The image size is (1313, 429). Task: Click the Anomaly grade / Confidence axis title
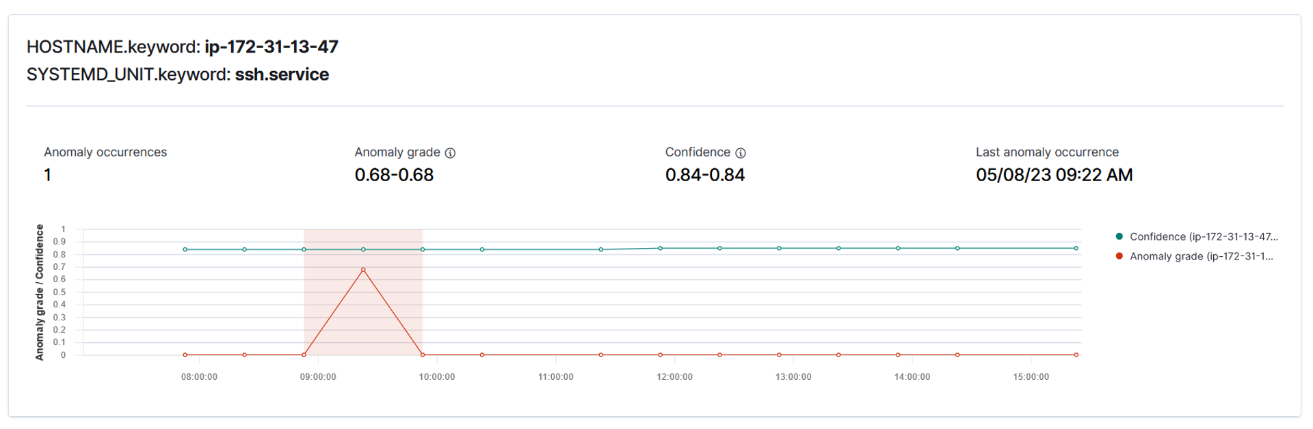click(x=40, y=292)
